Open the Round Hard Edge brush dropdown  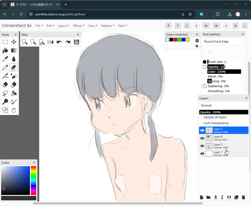coord(223,41)
